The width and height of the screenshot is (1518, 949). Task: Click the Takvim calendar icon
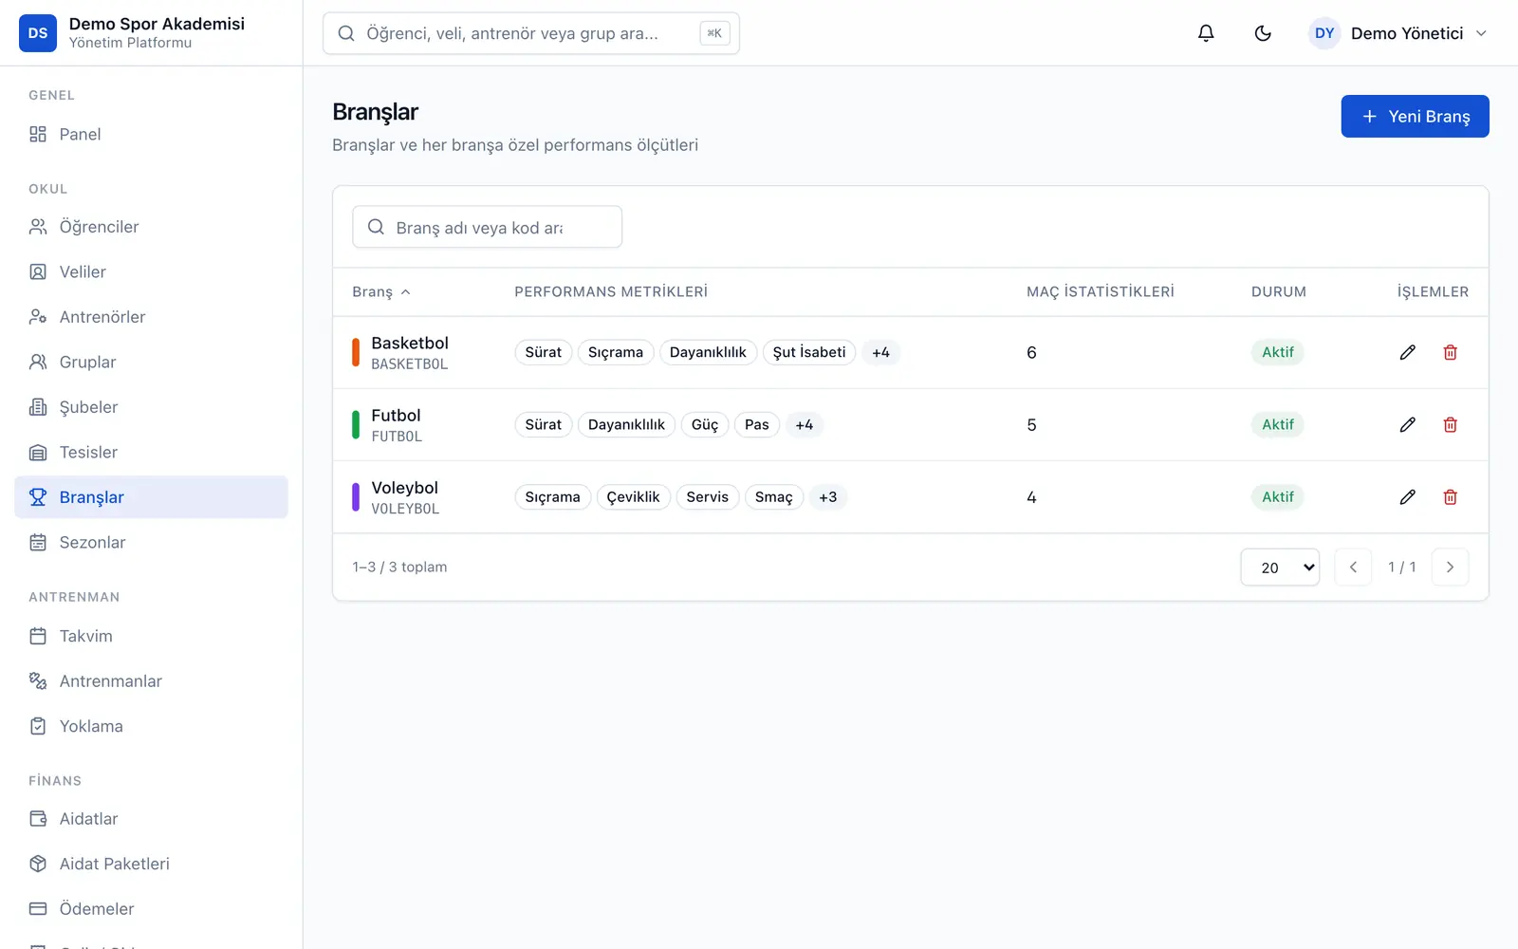38,636
